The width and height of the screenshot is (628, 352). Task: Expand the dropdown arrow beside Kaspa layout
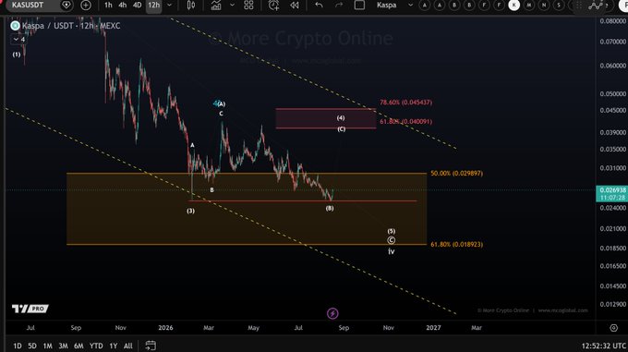(410, 6)
